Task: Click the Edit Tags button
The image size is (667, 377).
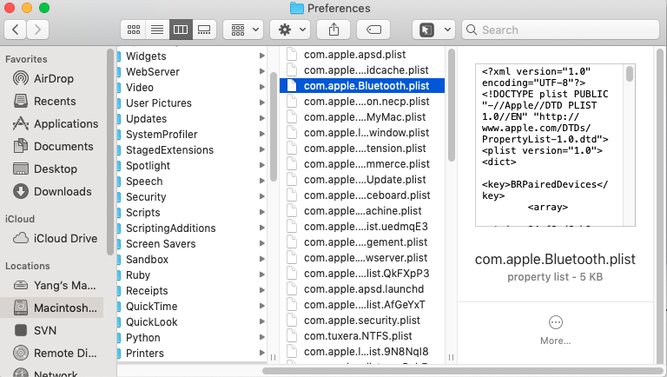Action: pos(373,30)
